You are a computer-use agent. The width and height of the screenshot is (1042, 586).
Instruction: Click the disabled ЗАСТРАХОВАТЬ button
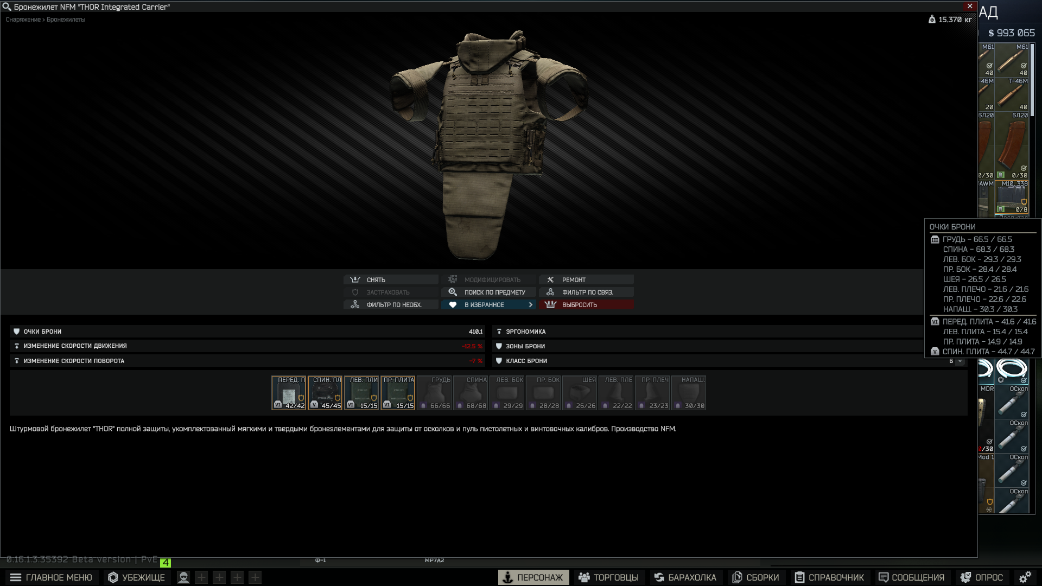pos(391,292)
